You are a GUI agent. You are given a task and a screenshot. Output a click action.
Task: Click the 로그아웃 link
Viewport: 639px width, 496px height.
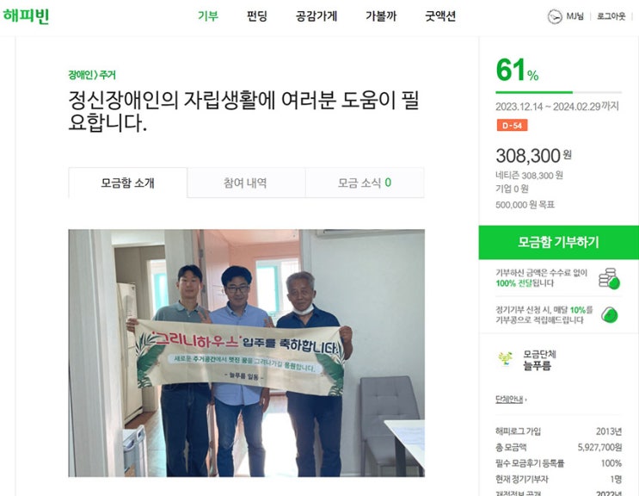[x=611, y=16]
